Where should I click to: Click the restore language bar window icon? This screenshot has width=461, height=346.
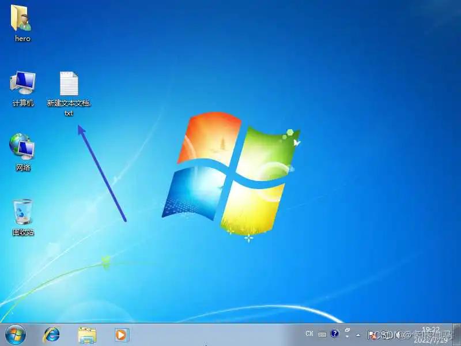pos(347,330)
